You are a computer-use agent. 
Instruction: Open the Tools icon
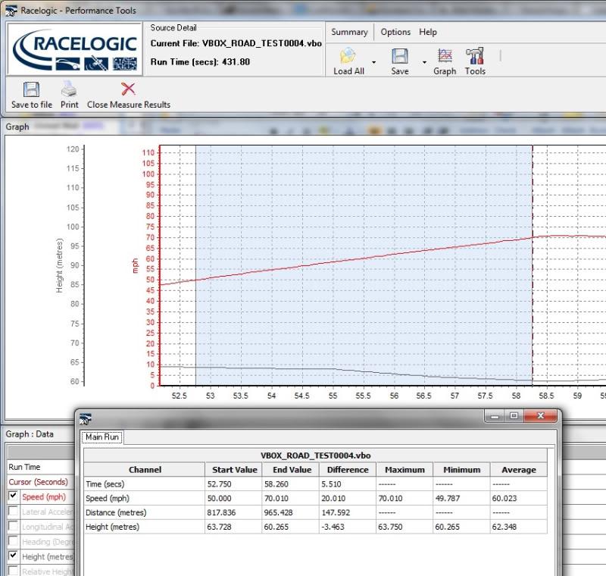pos(475,56)
